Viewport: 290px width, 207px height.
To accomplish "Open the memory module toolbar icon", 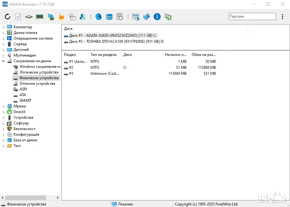I will [39, 17].
